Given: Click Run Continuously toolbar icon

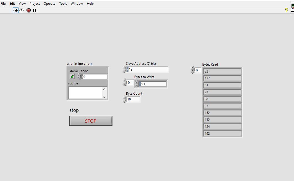Looking at the screenshot, I should [22, 10].
